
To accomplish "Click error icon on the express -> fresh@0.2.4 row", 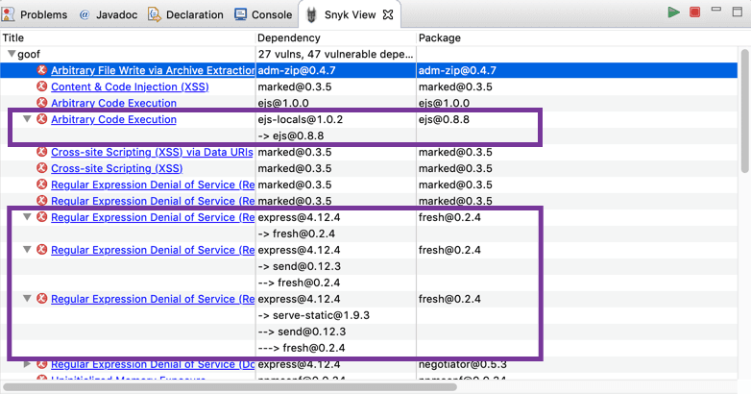I will click(42, 216).
